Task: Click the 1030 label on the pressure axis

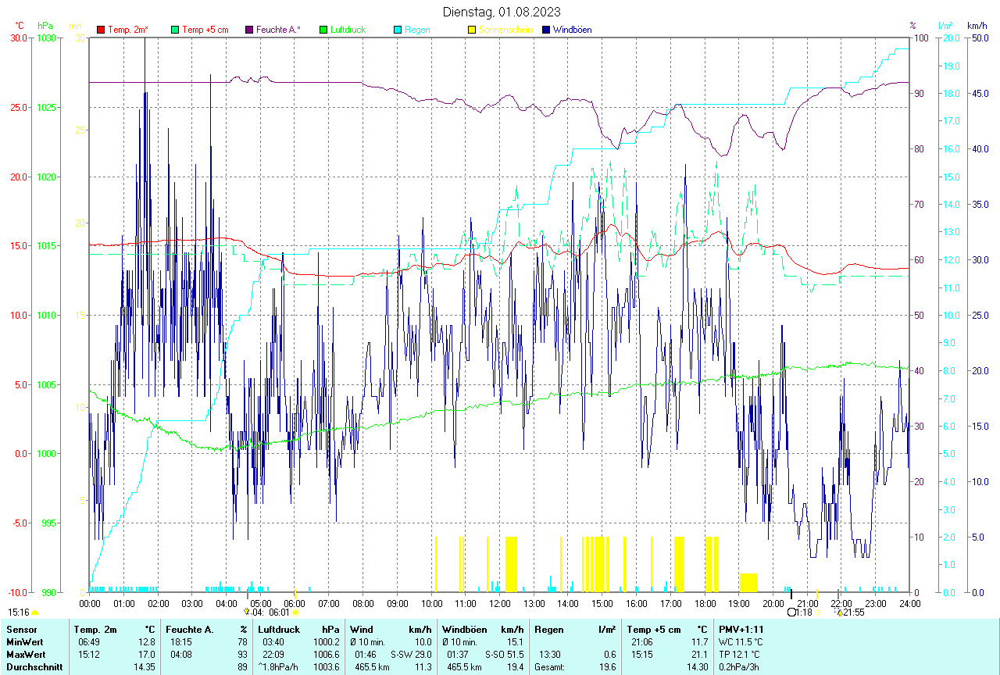Action: [x=47, y=37]
